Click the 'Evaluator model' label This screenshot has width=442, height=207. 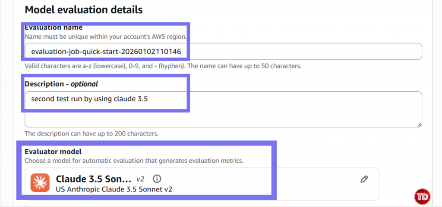[x=53, y=151]
